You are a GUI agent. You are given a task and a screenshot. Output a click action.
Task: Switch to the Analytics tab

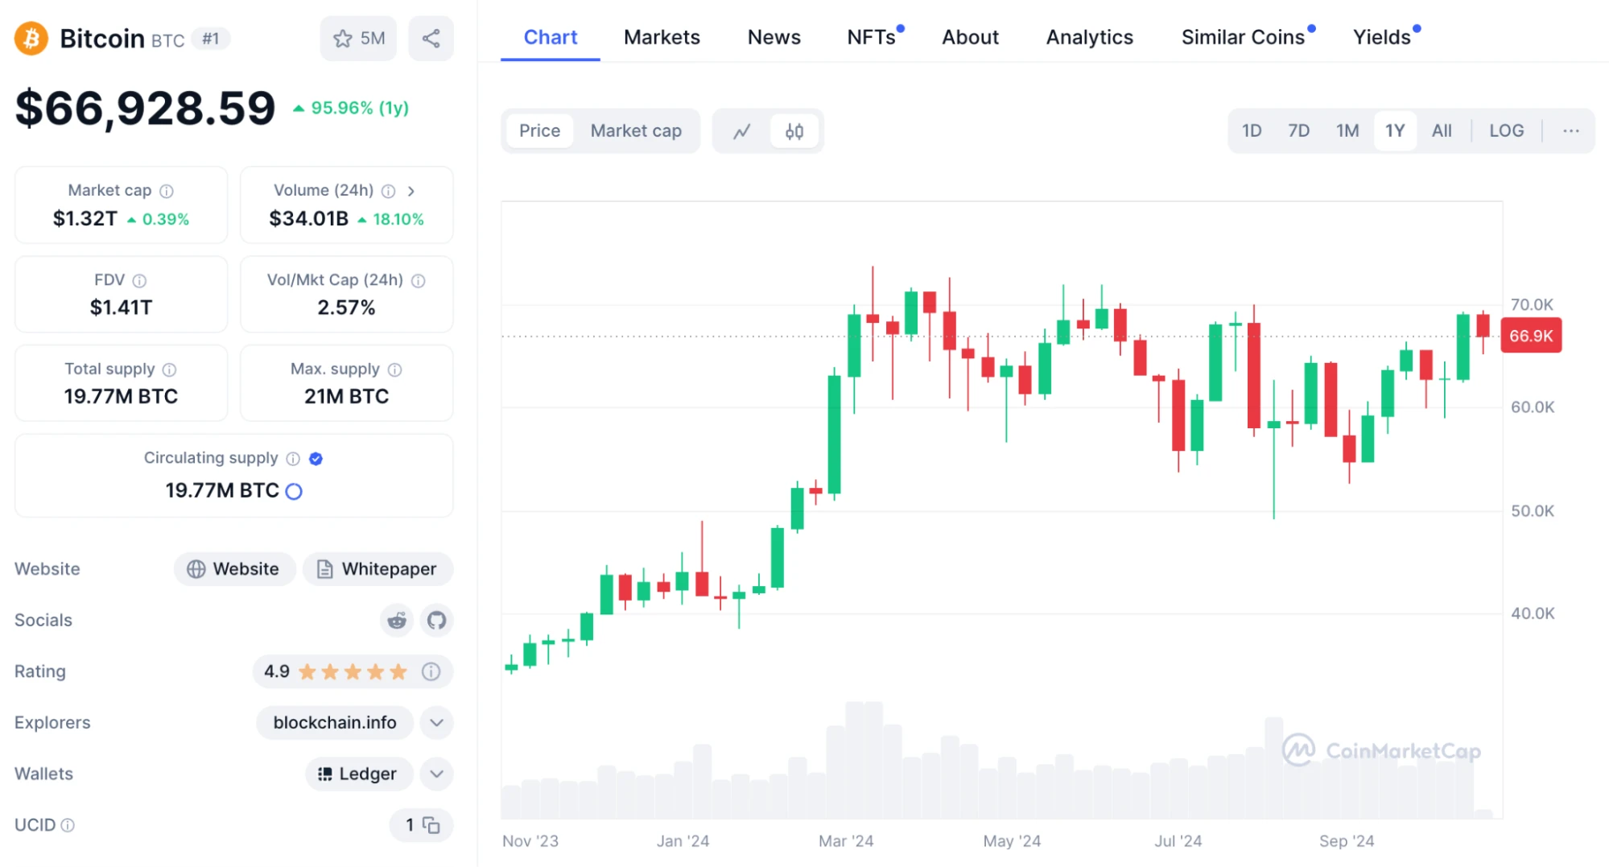(x=1089, y=37)
